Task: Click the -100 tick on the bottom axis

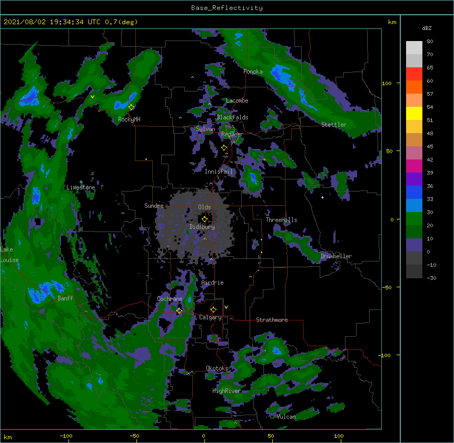Action: coord(66,436)
